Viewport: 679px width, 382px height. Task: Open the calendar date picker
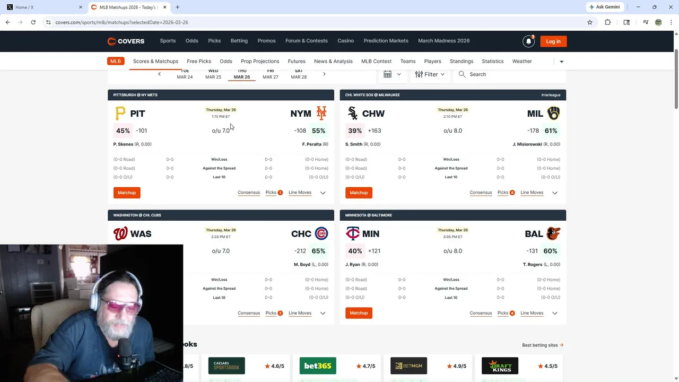pyautogui.click(x=392, y=74)
